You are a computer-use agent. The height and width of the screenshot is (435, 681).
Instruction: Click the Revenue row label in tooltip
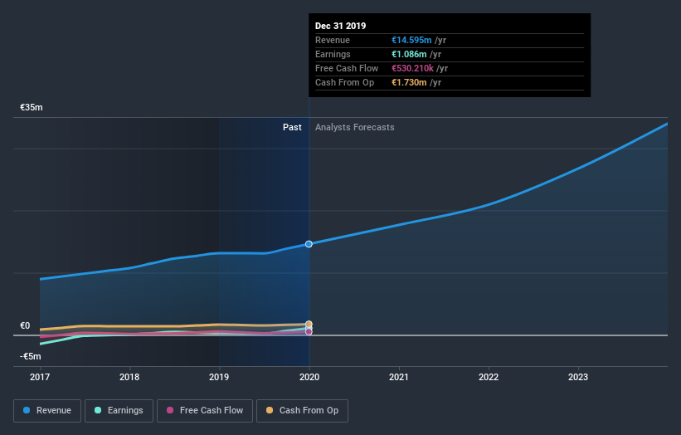click(x=333, y=41)
